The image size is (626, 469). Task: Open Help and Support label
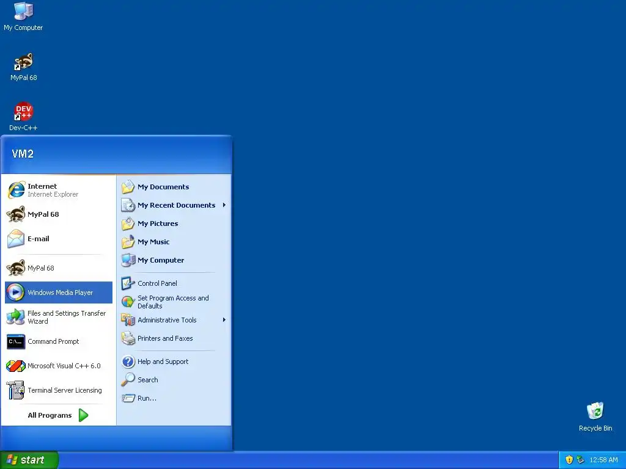coord(163,362)
